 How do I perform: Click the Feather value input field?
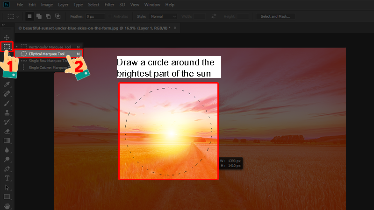(x=95, y=16)
